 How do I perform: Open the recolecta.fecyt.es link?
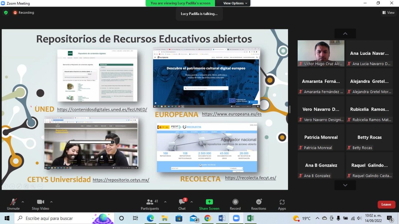click(x=251, y=178)
